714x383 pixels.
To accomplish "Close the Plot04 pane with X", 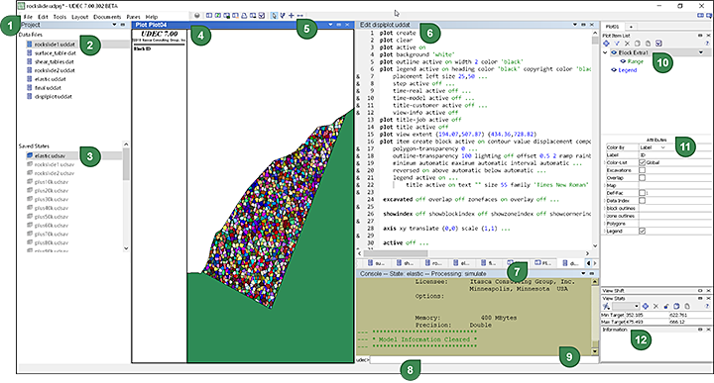I will click(347, 25).
